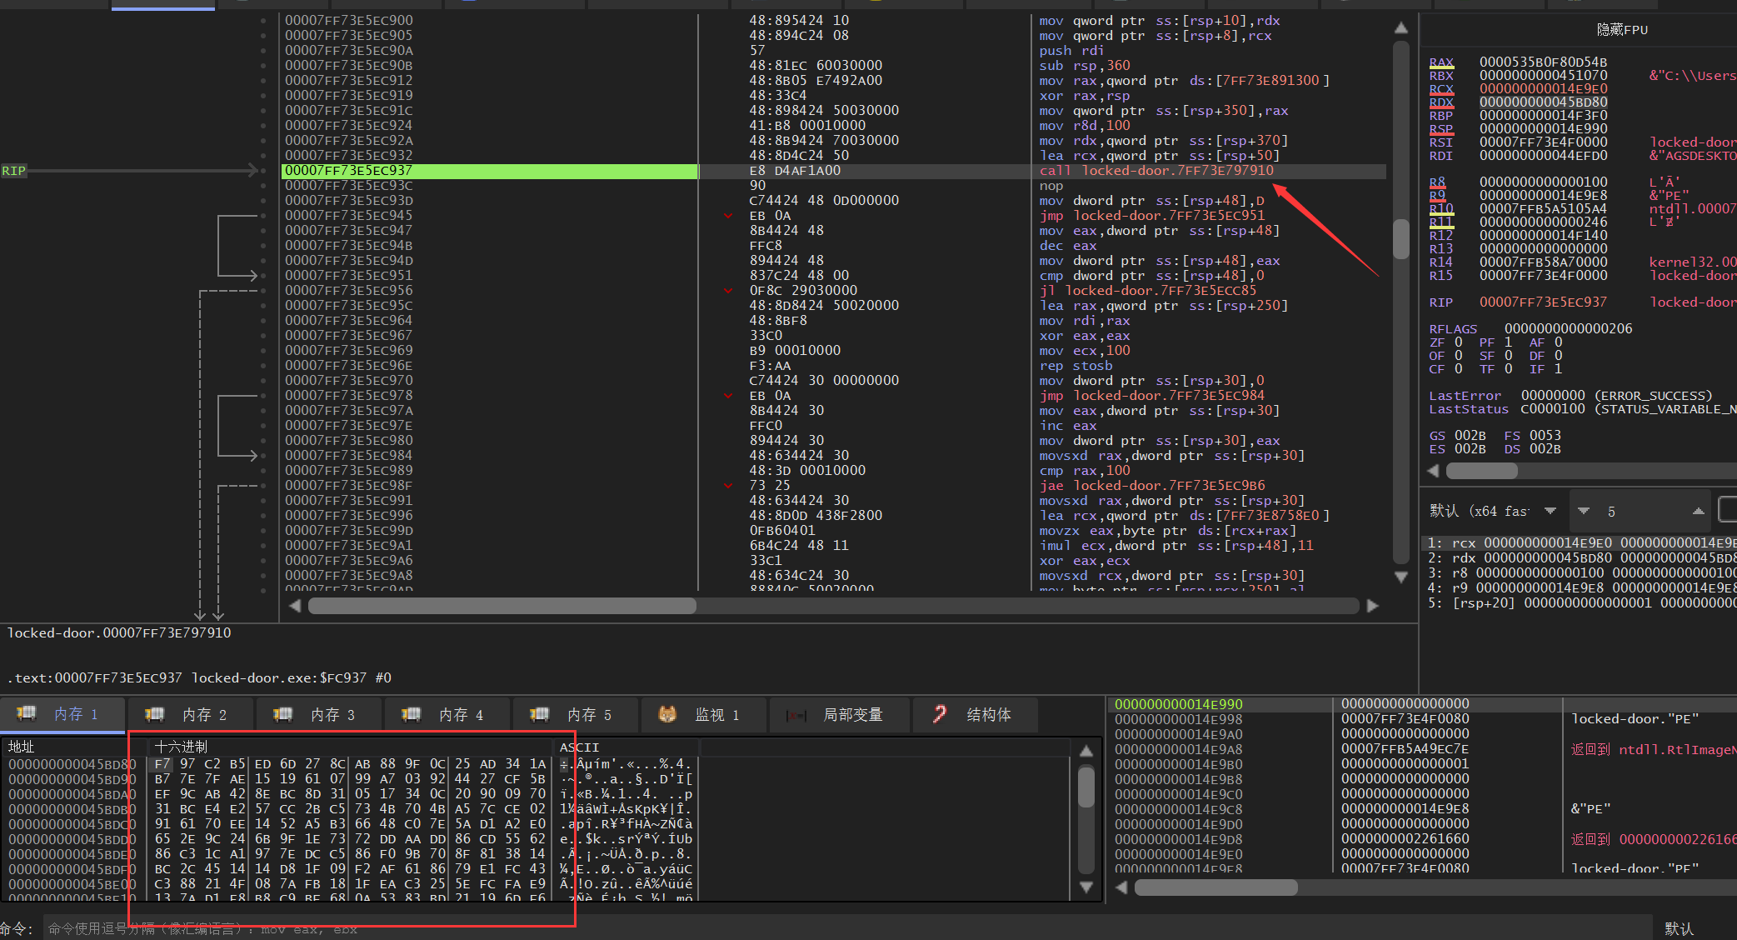
Task: Click the memory dump scroll-up arrow
Action: 1086,751
